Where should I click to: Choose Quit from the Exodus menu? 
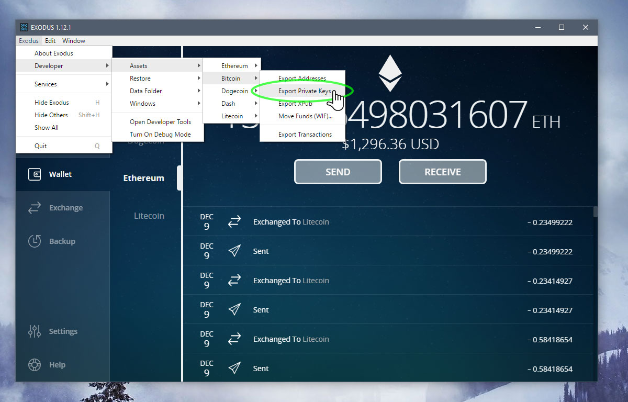64,146
